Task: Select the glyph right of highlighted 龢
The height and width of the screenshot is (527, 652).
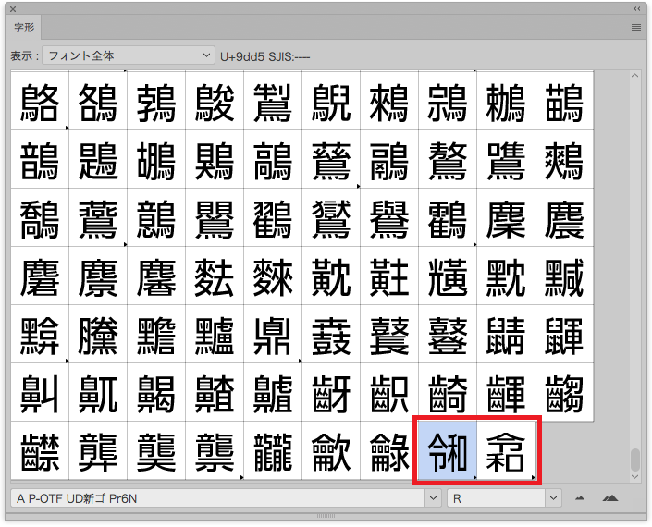Action: [x=506, y=451]
